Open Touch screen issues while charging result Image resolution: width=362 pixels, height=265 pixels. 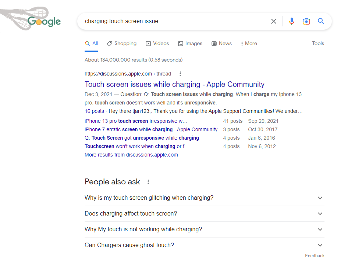coord(174,84)
